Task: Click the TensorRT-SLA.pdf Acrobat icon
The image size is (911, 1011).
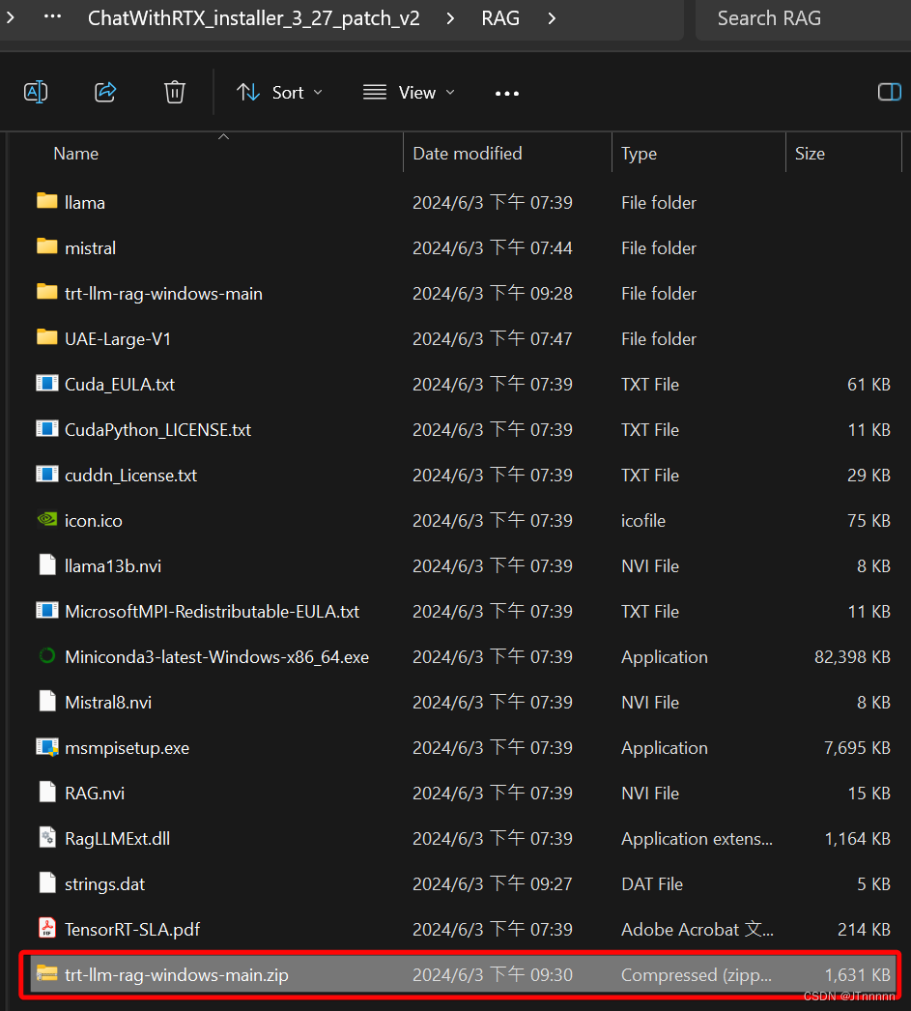Action: tap(47, 929)
